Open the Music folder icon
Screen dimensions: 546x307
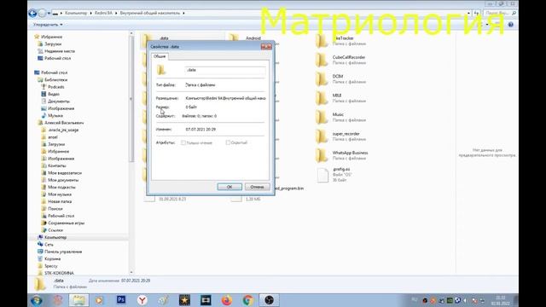(x=322, y=118)
